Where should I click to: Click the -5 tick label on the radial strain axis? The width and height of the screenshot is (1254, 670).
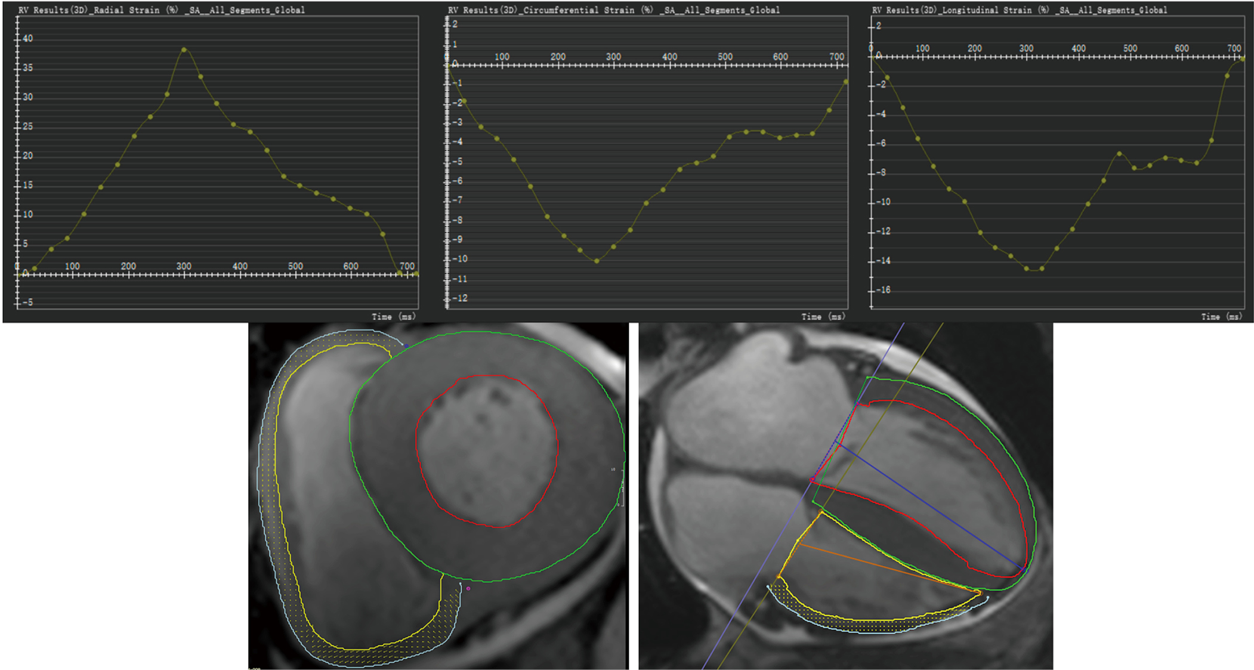(x=26, y=302)
